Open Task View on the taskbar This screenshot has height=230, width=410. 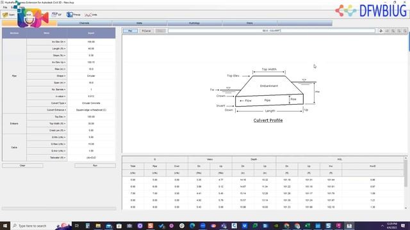click(x=77, y=226)
